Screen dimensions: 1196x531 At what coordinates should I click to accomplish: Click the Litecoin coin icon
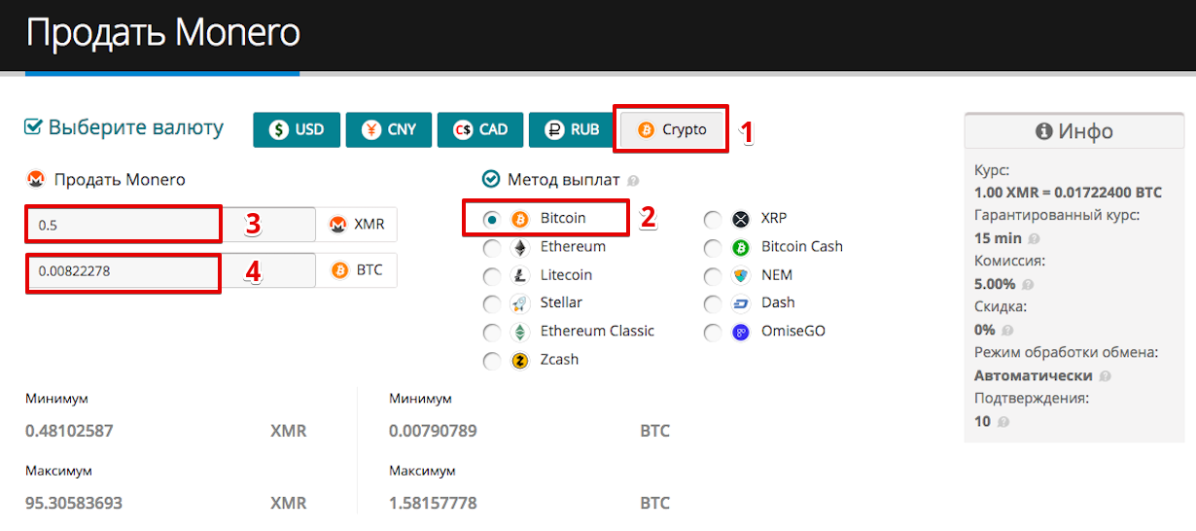(520, 275)
